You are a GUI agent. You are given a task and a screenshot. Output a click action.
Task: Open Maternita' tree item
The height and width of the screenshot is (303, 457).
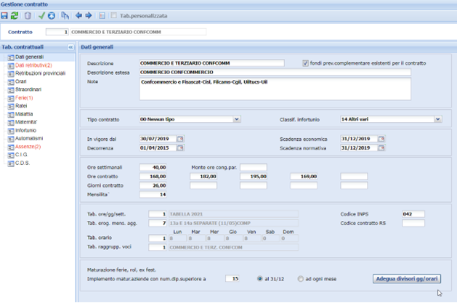(x=26, y=122)
